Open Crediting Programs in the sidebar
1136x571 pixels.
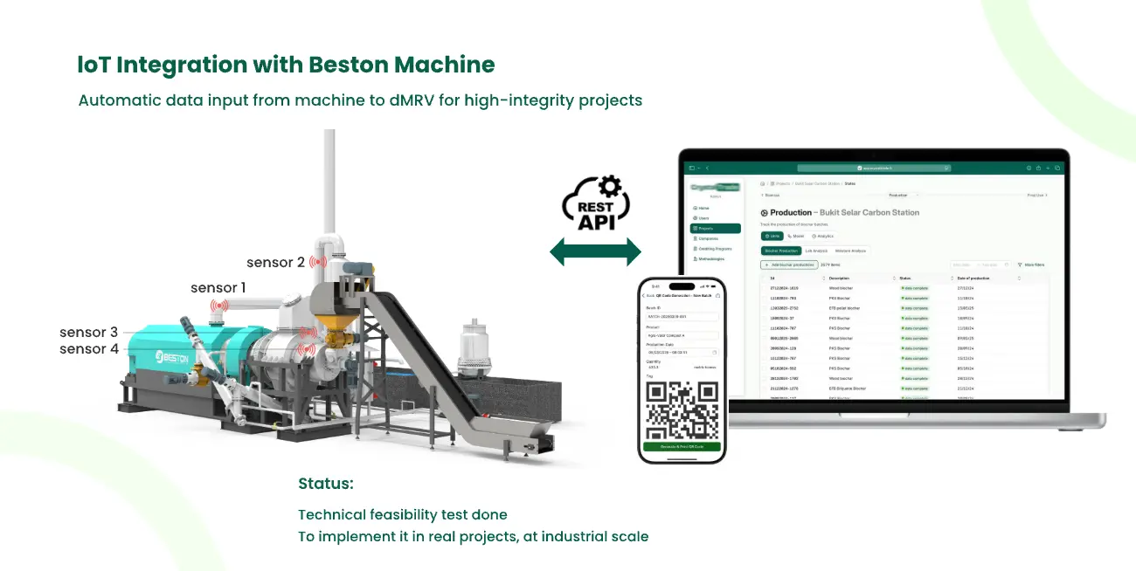713,249
